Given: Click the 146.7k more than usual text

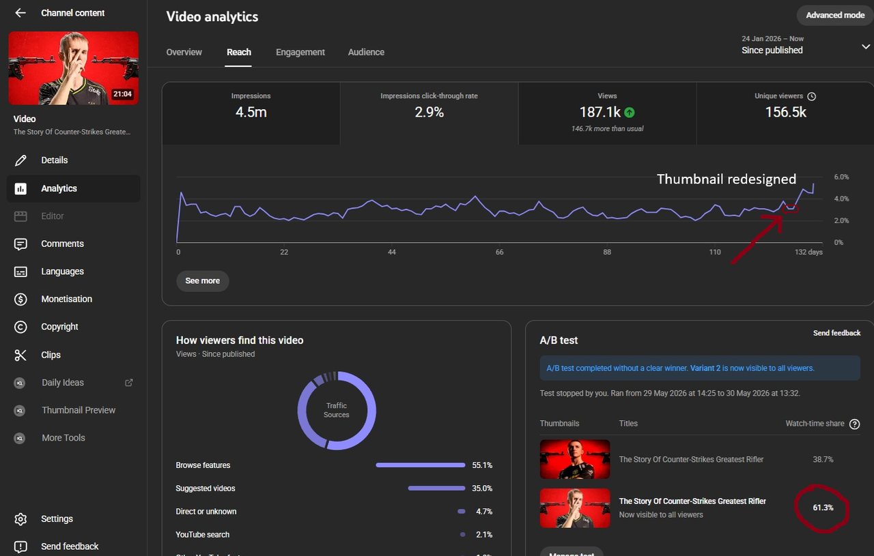Looking at the screenshot, I should pyautogui.click(x=607, y=129).
